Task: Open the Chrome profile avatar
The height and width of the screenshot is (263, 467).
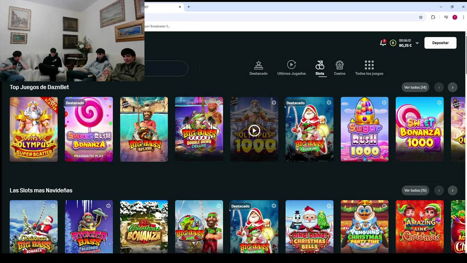Action: tap(455, 17)
